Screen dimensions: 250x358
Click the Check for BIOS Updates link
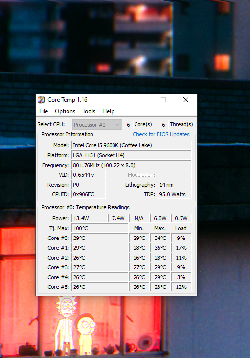click(161, 134)
